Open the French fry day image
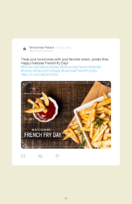 pyautogui.click(x=66, y=115)
